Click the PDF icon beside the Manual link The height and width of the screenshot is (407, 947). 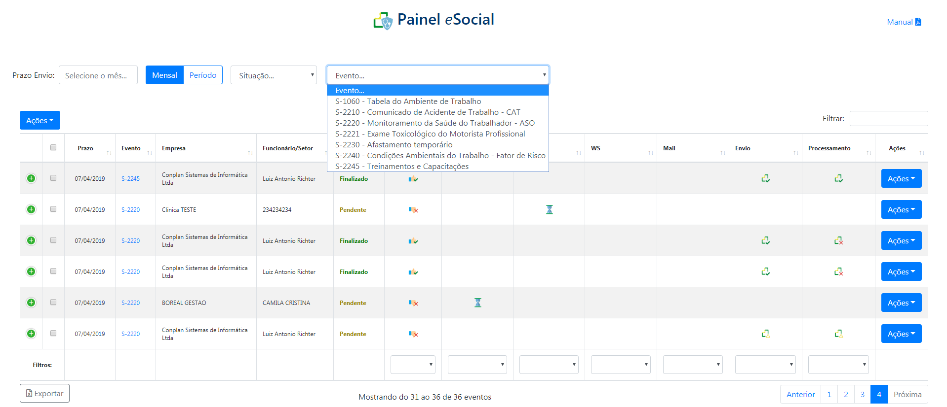918,22
